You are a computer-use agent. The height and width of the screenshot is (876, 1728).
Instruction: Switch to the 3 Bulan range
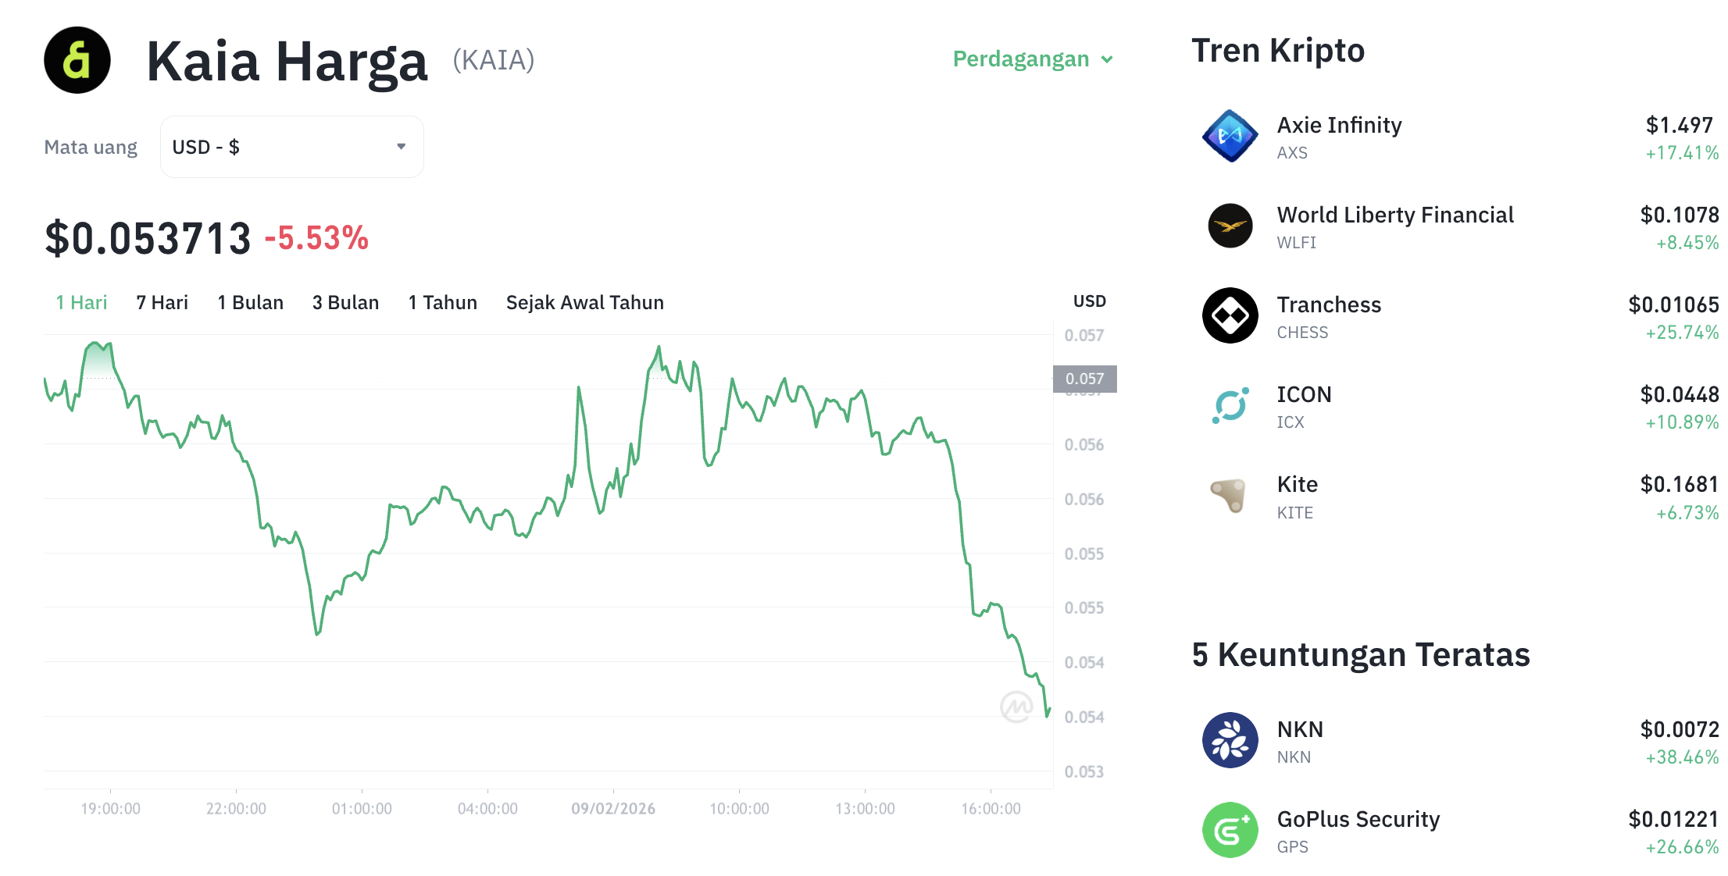(x=345, y=302)
